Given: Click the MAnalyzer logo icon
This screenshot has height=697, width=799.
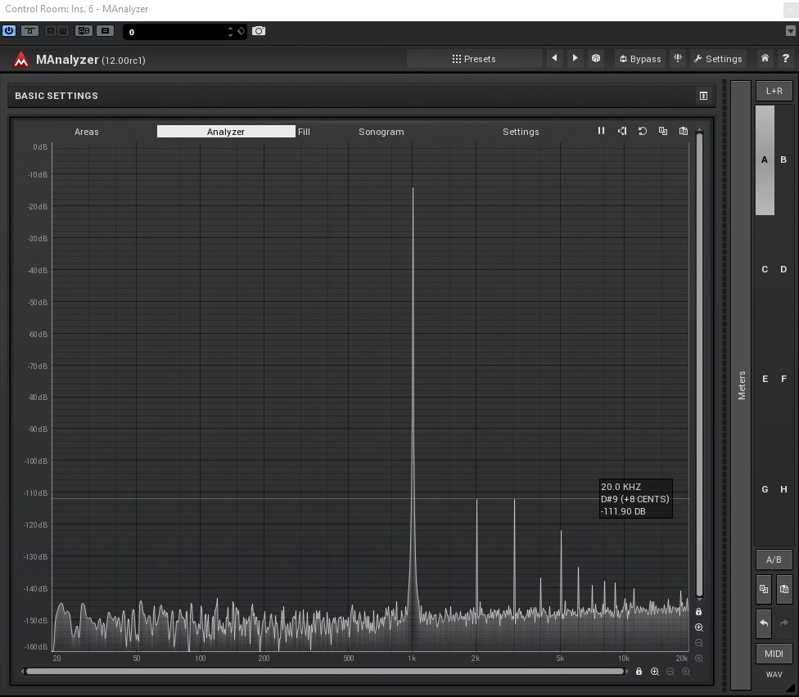Looking at the screenshot, I should point(21,60).
